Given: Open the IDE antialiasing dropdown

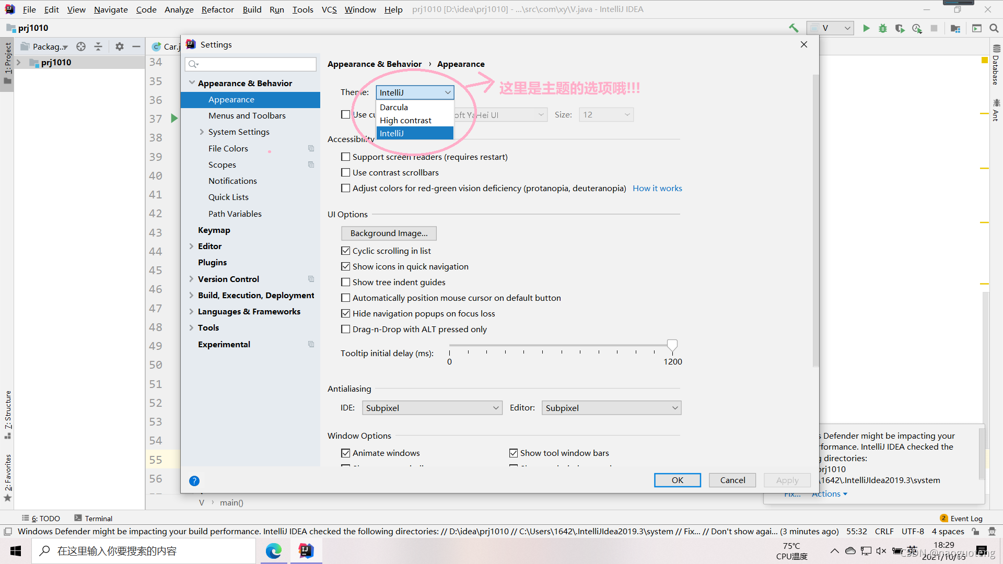Looking at the screenshot, I should (x=431, y=408).
